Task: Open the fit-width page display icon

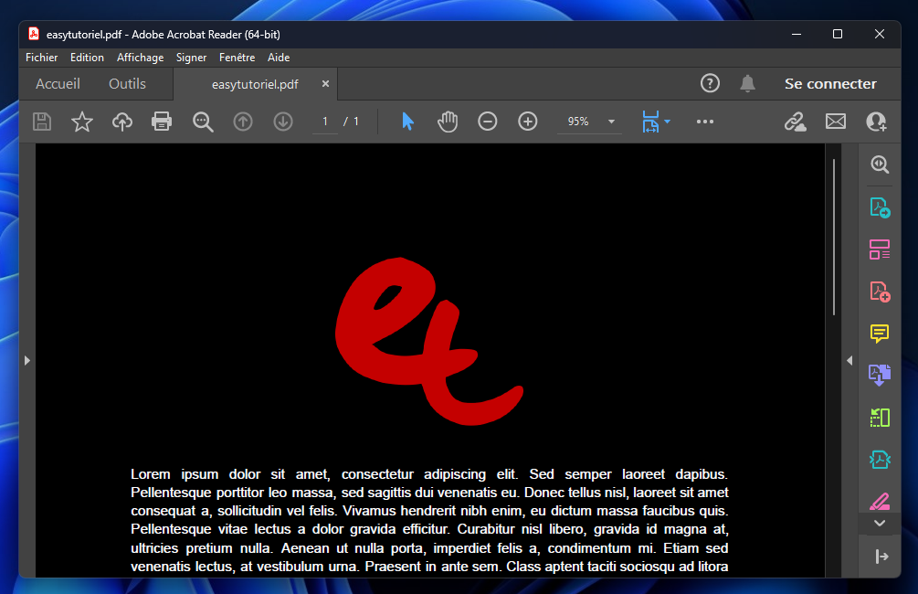Action: (650, 122)
